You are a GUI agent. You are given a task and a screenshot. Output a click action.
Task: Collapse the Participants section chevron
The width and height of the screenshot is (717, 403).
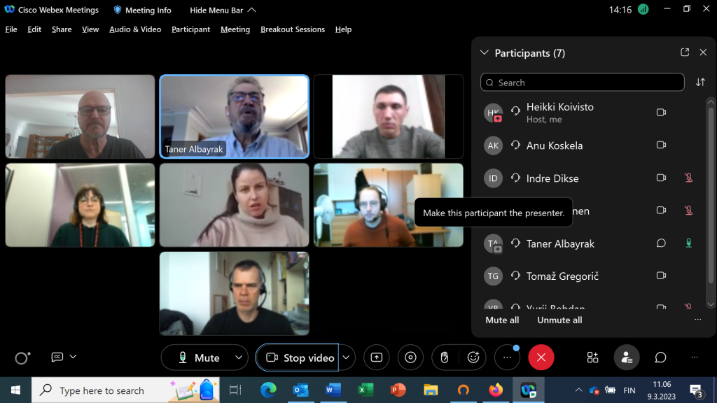pos(483,53)
